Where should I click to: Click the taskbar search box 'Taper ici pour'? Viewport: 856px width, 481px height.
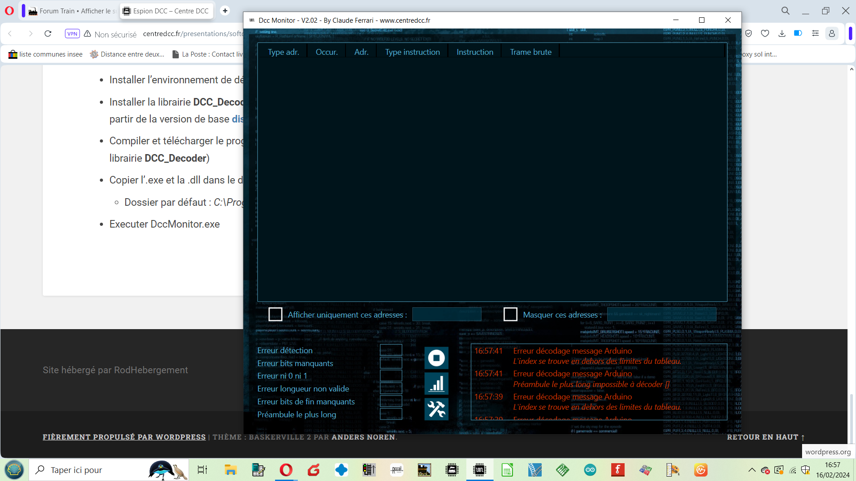coord(109,470)
